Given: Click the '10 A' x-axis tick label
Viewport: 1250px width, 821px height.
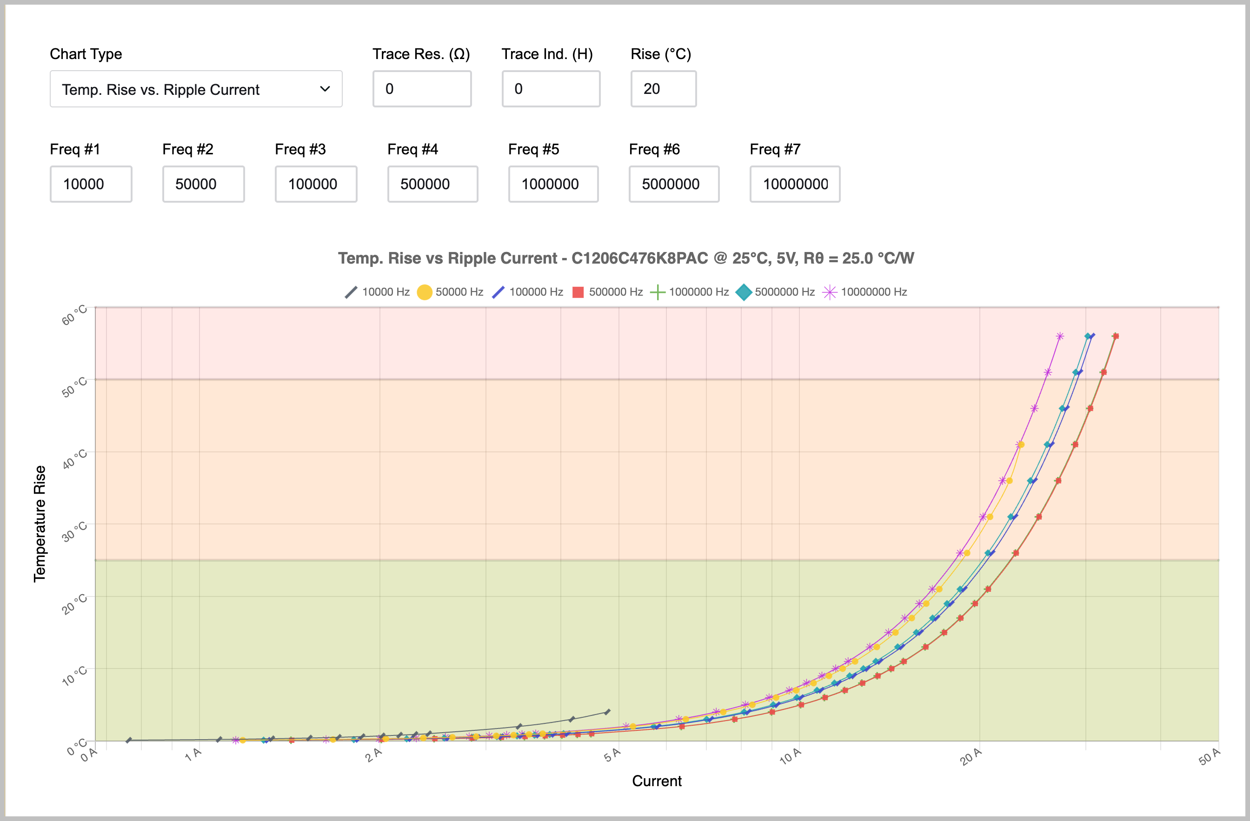Looking at the screenshot, I should (x=791, y=756).
